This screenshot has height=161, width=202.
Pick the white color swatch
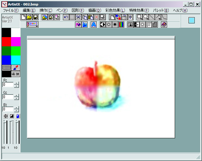click(16, 33)
